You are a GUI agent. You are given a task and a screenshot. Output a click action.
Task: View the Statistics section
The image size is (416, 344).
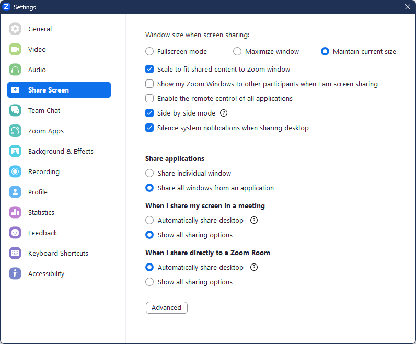pos(59,212)
